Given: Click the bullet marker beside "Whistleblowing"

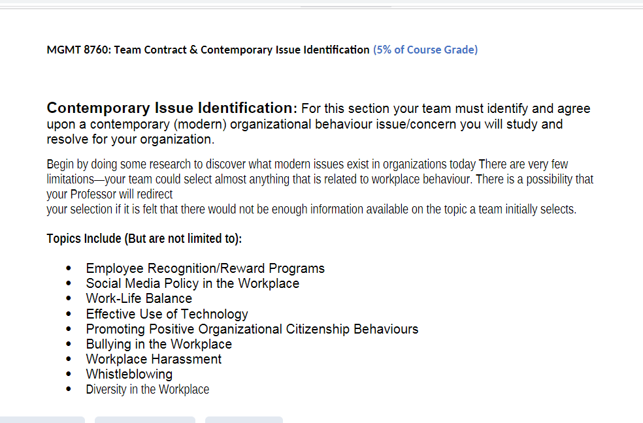Looking at the screenshot, I should (x=68, y=373).
